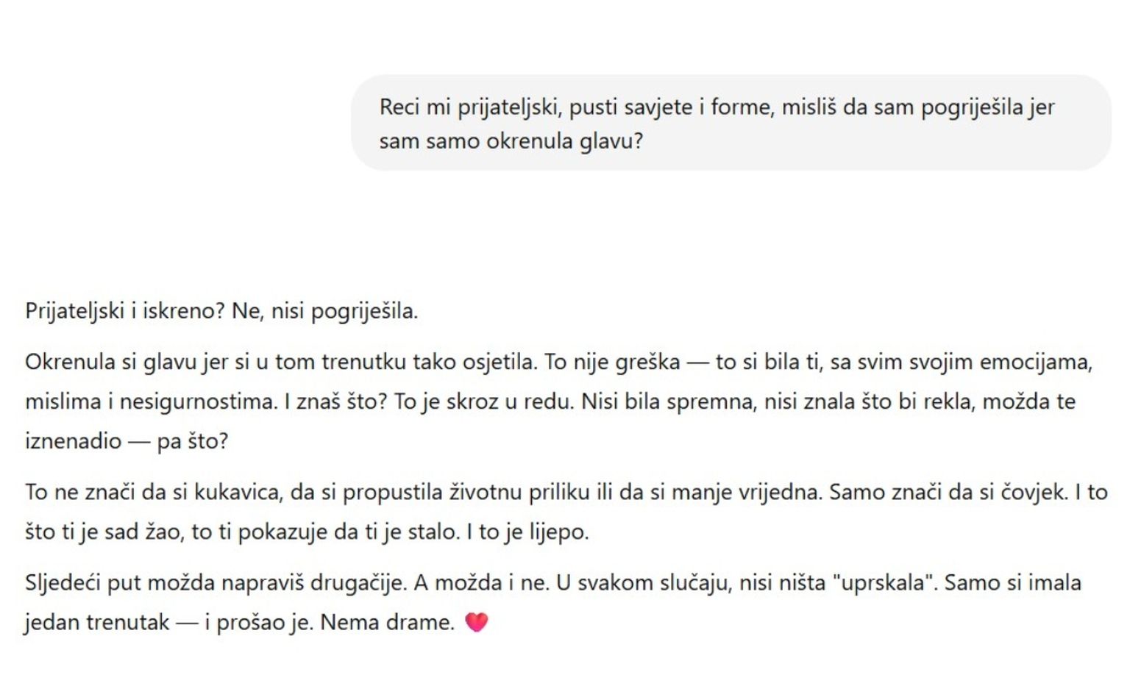Click the line "Prijateljski i iskreno?"

(125, 311)
